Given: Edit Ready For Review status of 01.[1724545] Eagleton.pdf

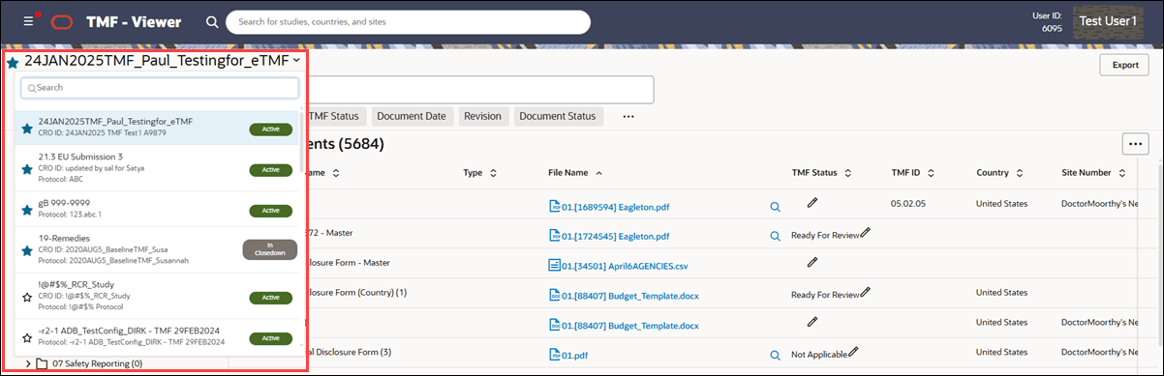Looking at the screenshot, I should [866, 233].
